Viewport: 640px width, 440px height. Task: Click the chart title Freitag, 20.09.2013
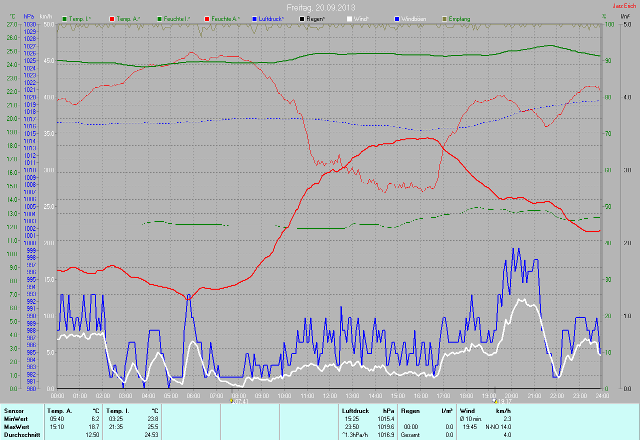coord(319,7)
